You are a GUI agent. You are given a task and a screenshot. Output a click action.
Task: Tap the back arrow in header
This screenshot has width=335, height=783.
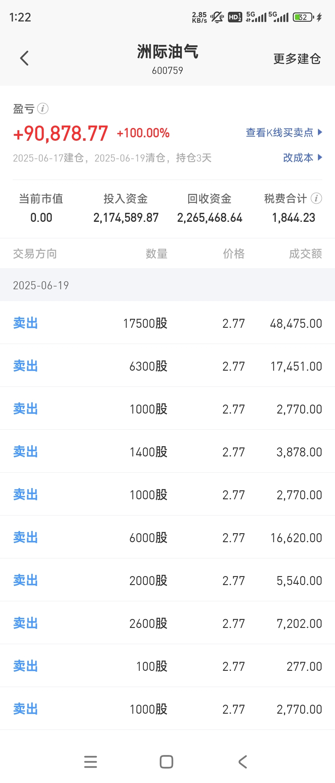click(x=24, y=58)
